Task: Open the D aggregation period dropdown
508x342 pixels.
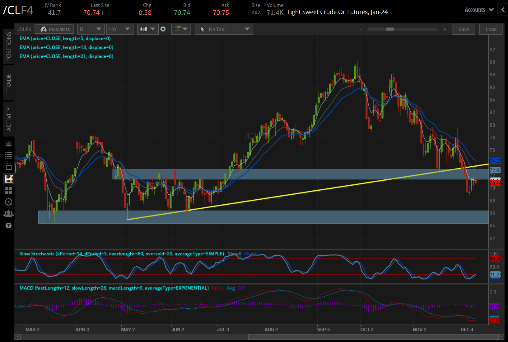Action: point(91,29)
